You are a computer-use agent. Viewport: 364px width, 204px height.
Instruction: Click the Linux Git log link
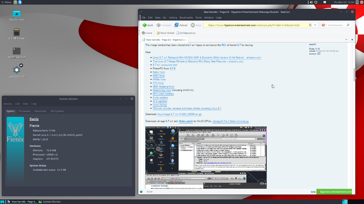coord(160,105)
